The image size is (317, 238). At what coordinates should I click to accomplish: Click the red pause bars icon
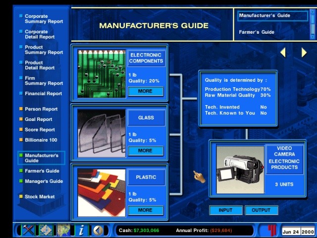[271, 231]
